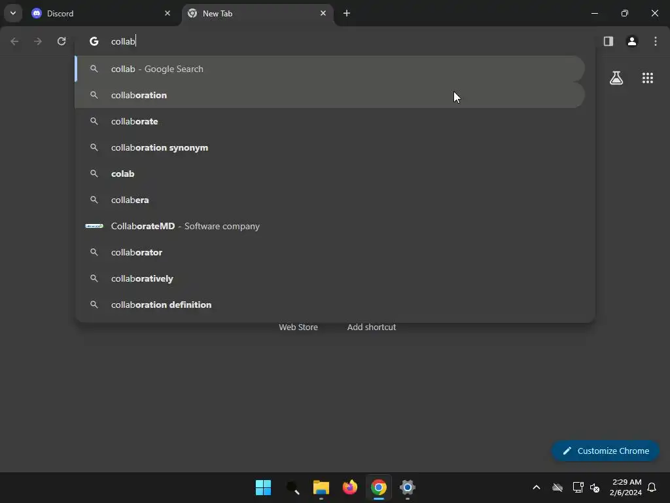This screenshot has width=670, height=503.
Task: Pick the 'colab' suggestion
Action: tap(330, 174)
